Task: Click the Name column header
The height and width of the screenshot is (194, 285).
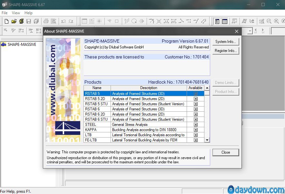Action: pos(97,88)
